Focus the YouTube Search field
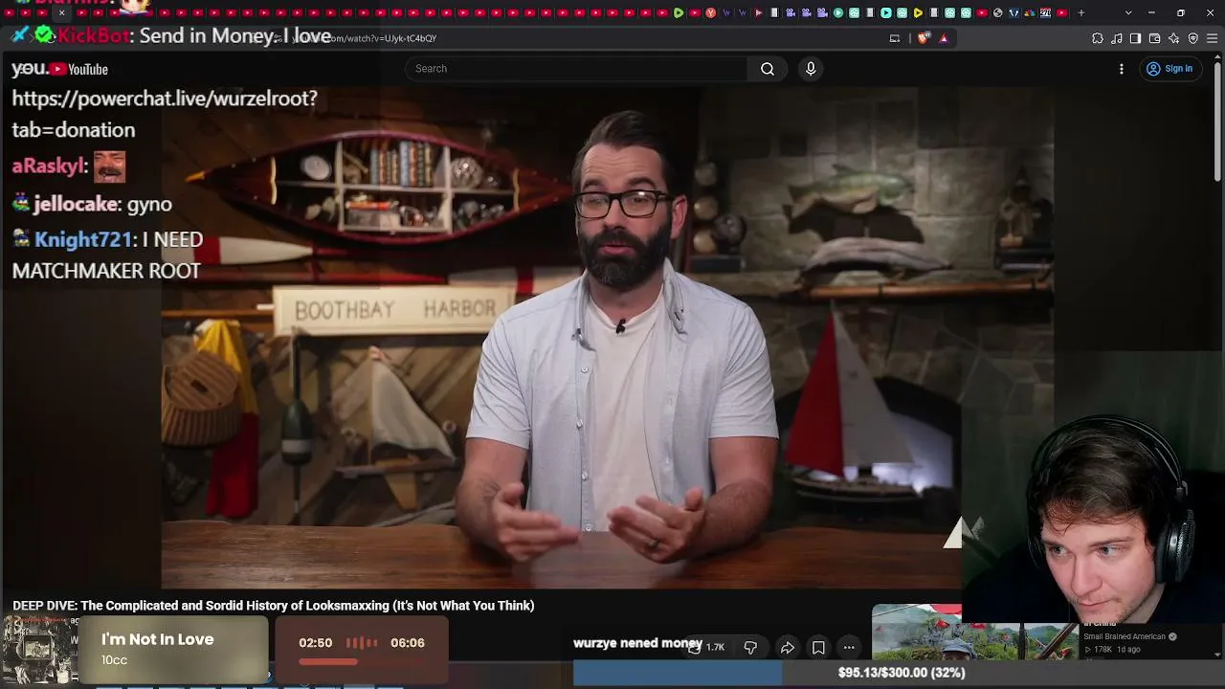This screenshot has width=1225, height=689. tap(576, 69)
